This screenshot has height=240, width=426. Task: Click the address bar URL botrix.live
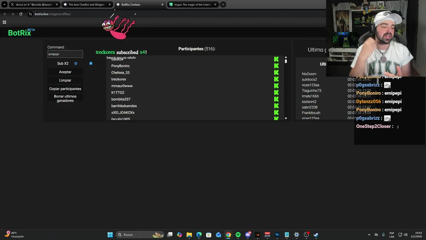[x=53, y=14]
